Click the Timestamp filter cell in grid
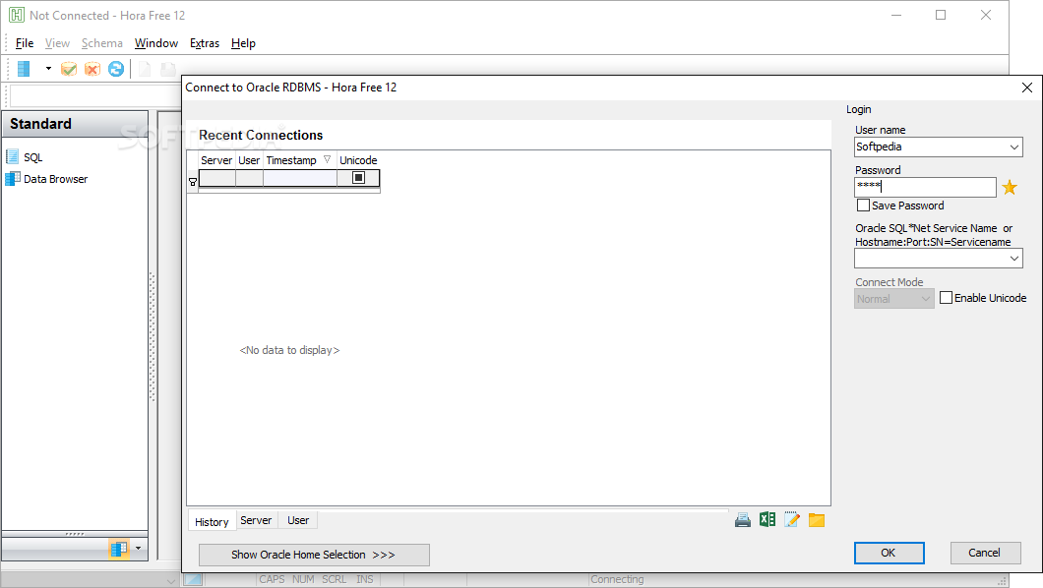 (x=300, y=178)
